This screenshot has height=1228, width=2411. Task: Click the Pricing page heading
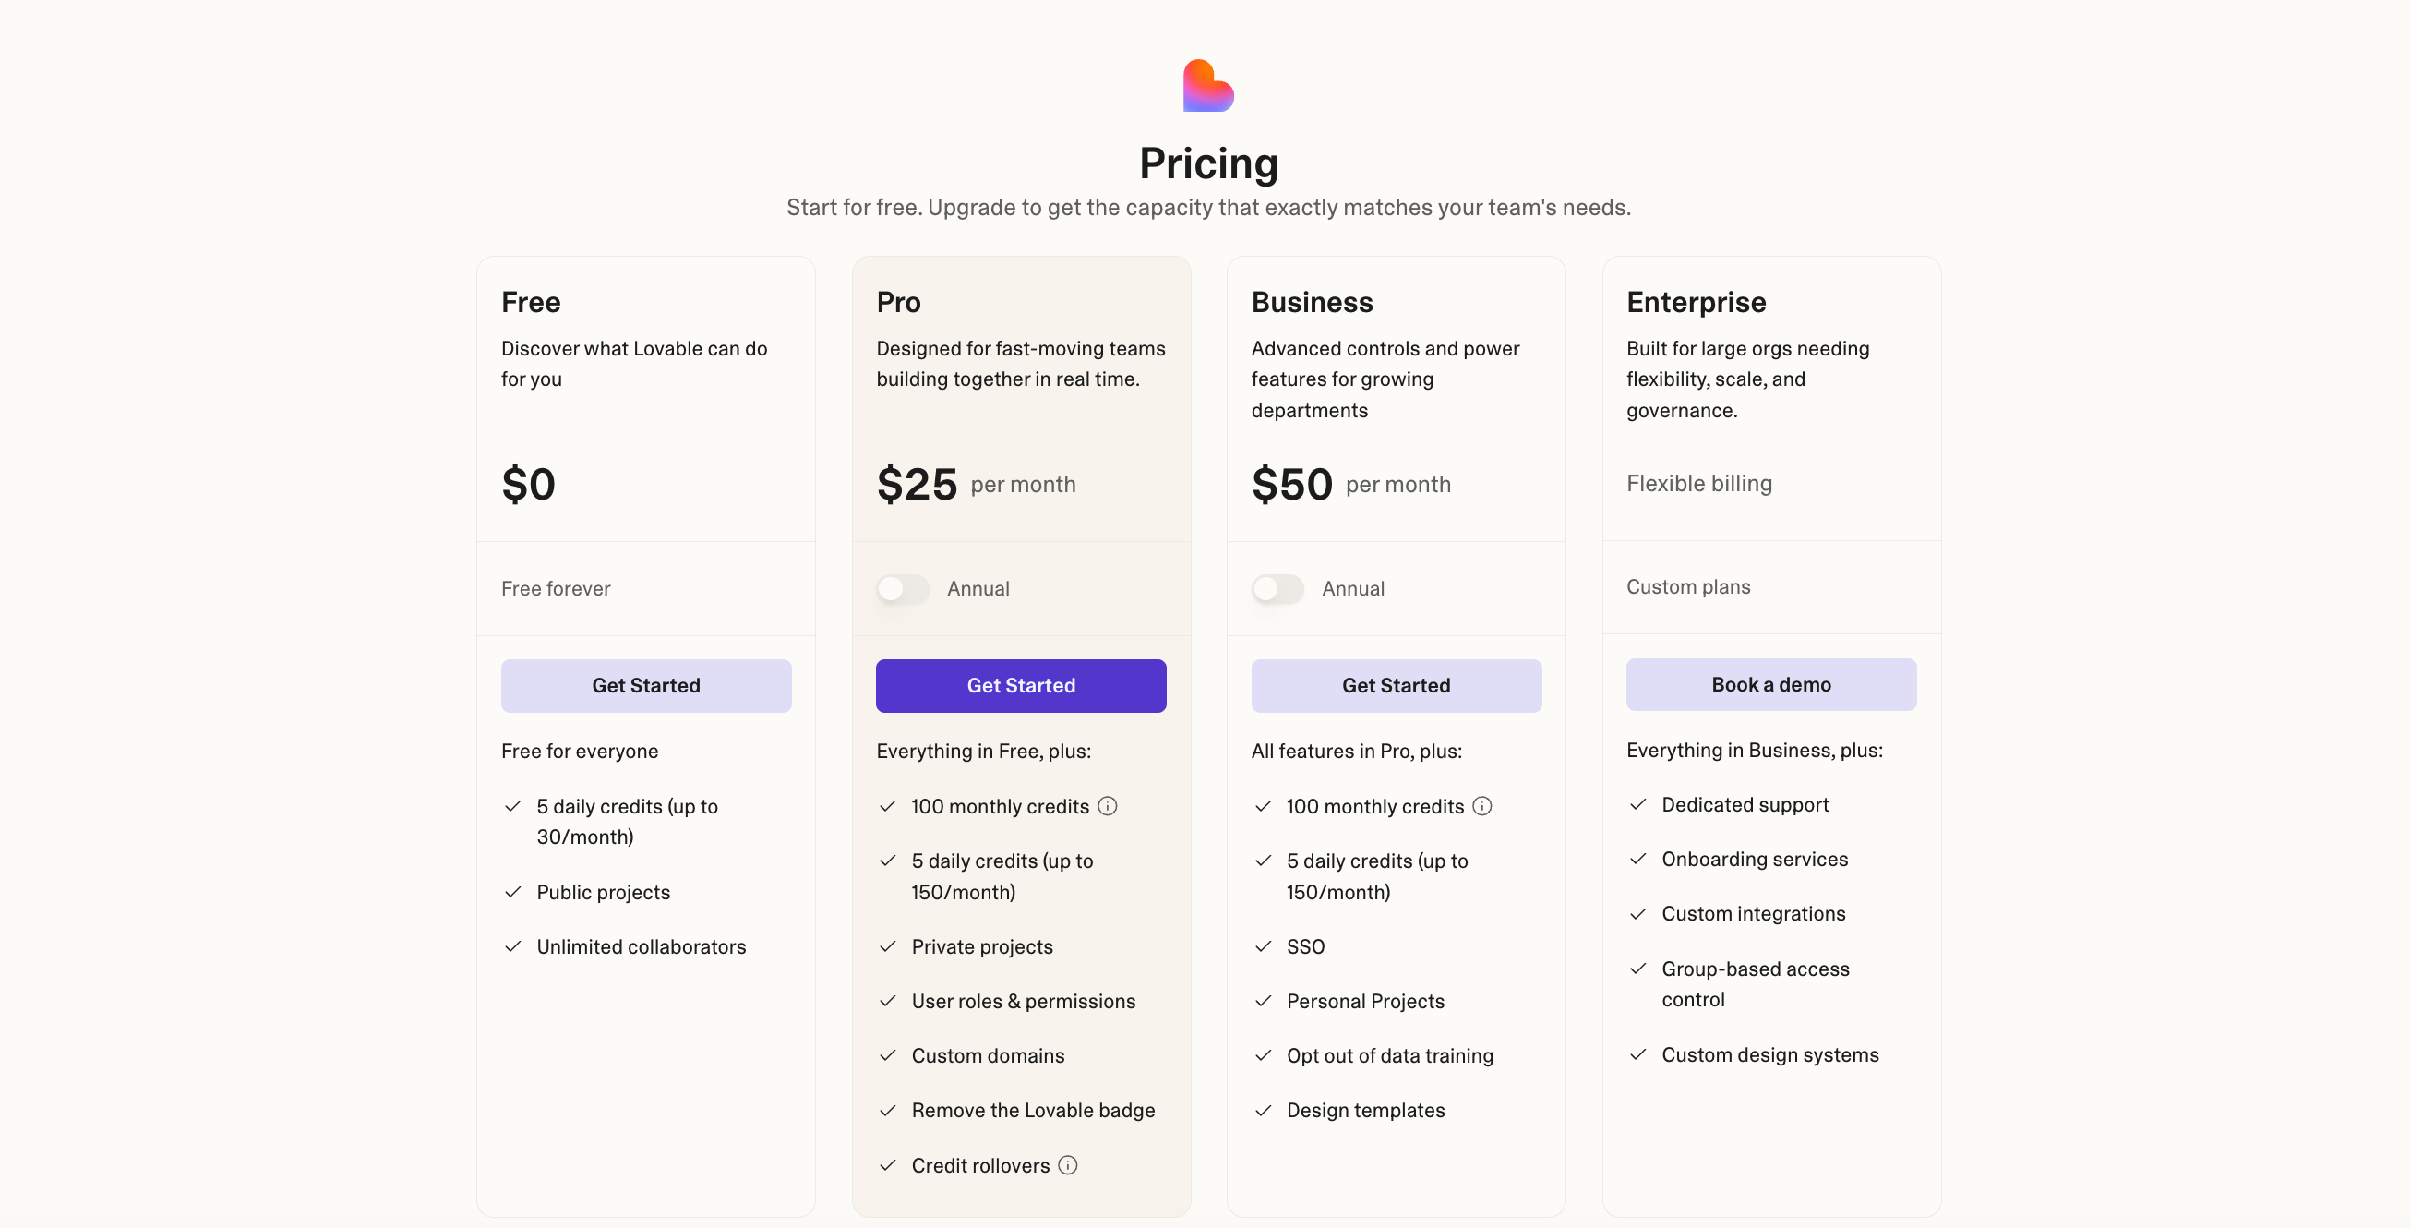(x=1208, y=163)
